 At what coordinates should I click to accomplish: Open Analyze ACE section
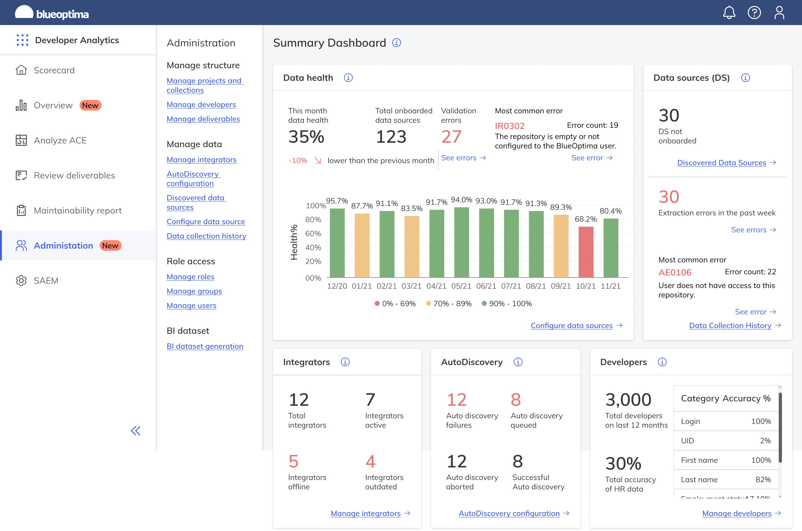pos(60,140)
